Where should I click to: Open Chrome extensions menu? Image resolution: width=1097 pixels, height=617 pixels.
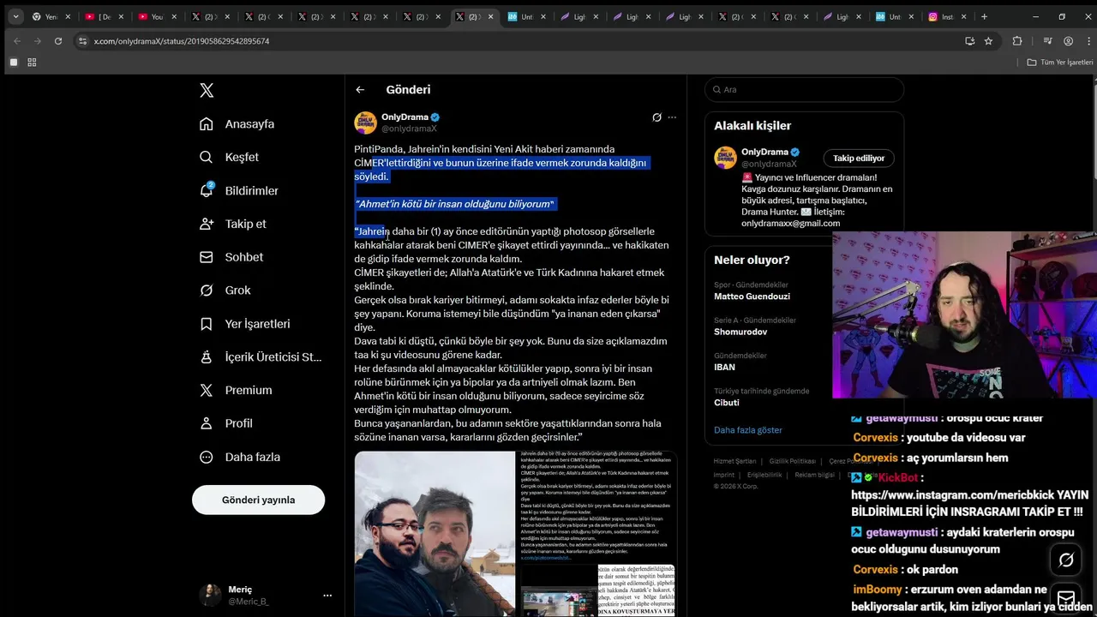[x=1017, y=41]
